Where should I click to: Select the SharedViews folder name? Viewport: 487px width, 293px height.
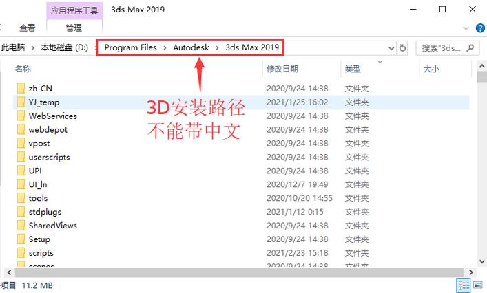53,226
